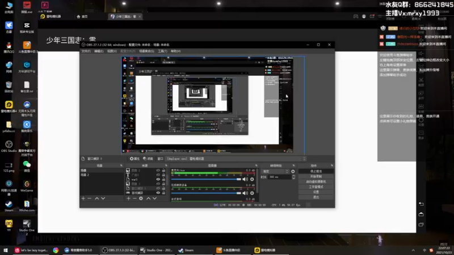Image resolution: width=454 pixels, height=255 pixels.
Task: Toggle lock on the display capture source
Action: pos(163,193)
